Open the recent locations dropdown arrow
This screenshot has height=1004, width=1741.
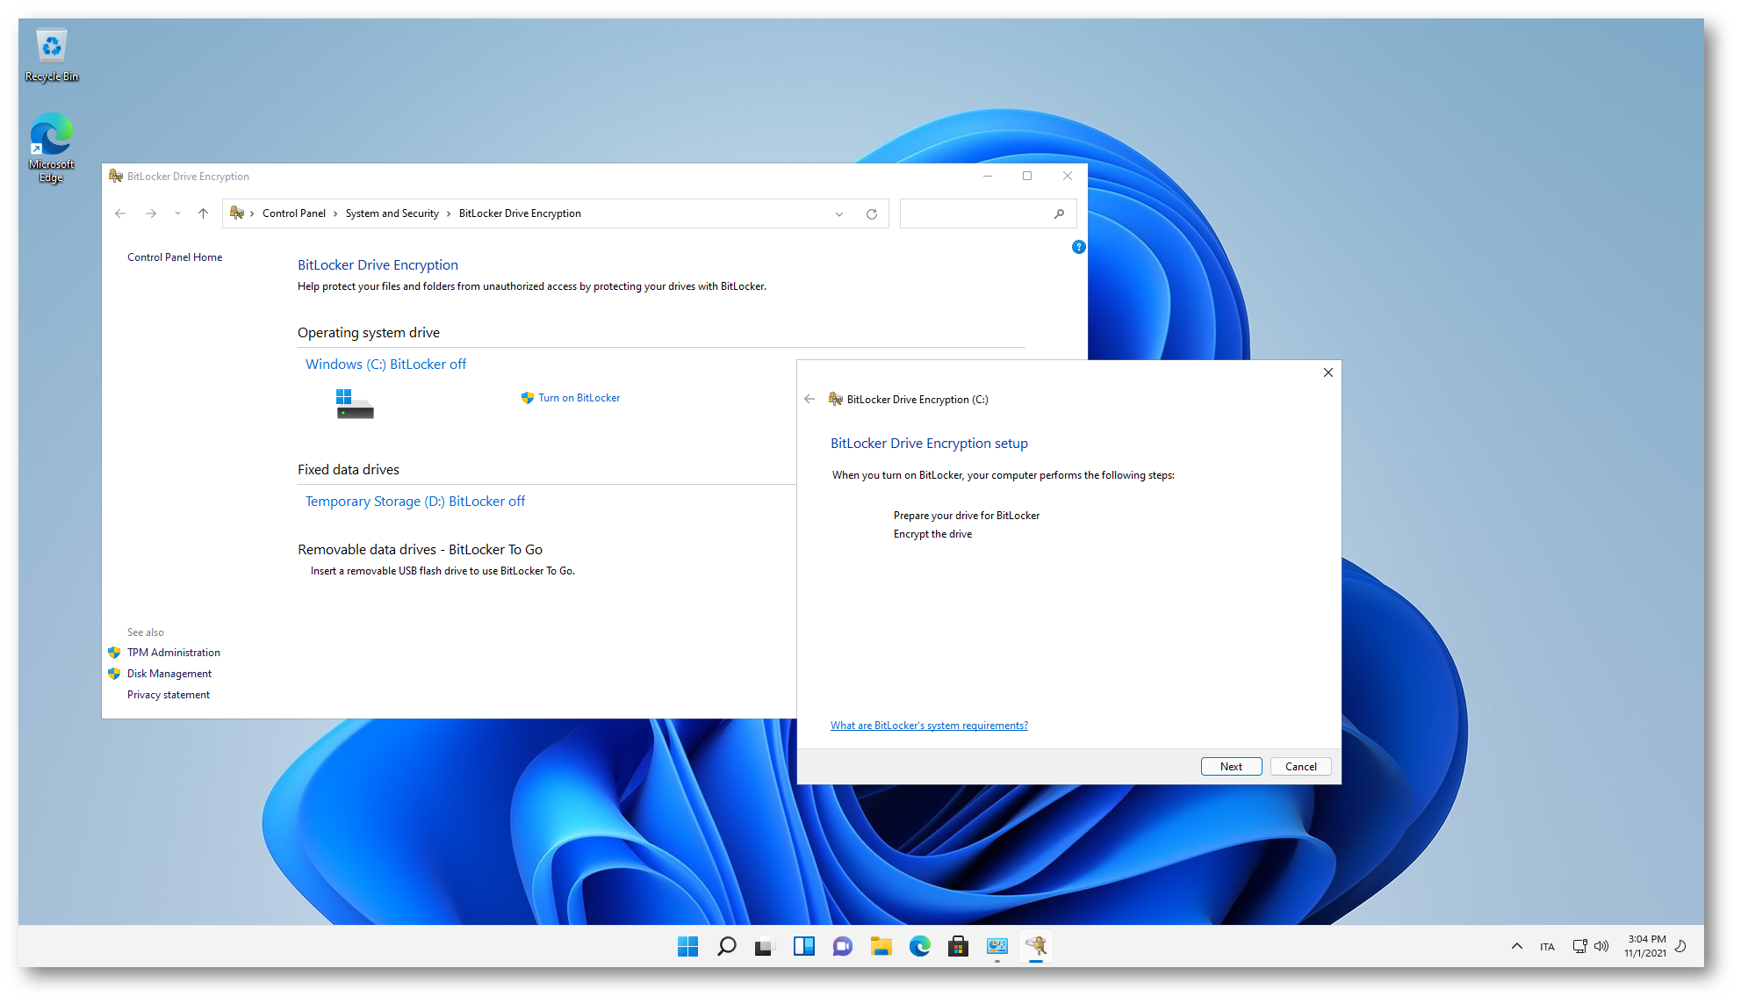tap(177, 213)
